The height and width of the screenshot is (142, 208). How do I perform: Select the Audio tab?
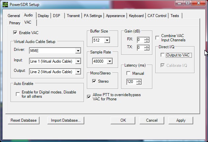[x=28, y=15]
